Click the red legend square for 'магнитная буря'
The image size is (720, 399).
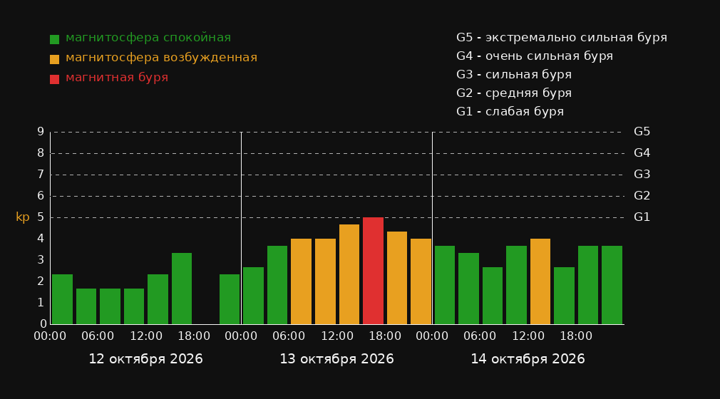pos(54,79)
